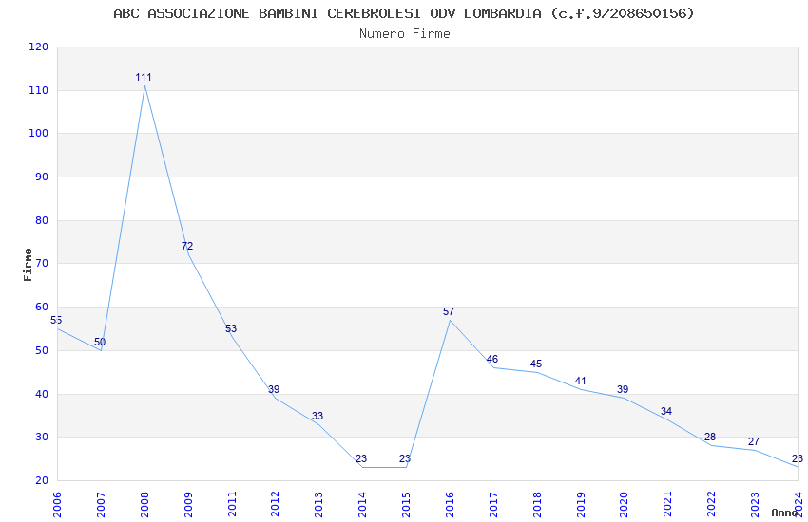Click the x-axis year label 2021

pyautogui.click(x=667, y=505)
